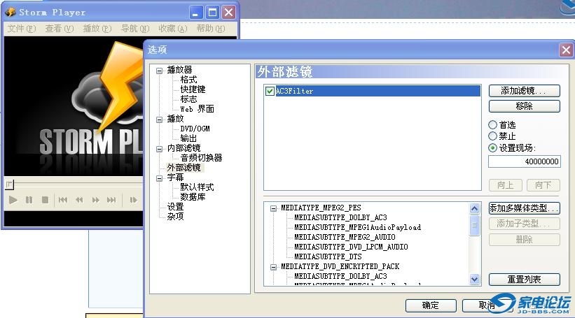
Task: Pause playback in Storm Player
Action: point(29,200)
